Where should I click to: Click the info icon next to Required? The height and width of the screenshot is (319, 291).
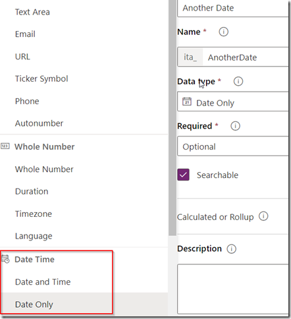click(x=235, y=126)
